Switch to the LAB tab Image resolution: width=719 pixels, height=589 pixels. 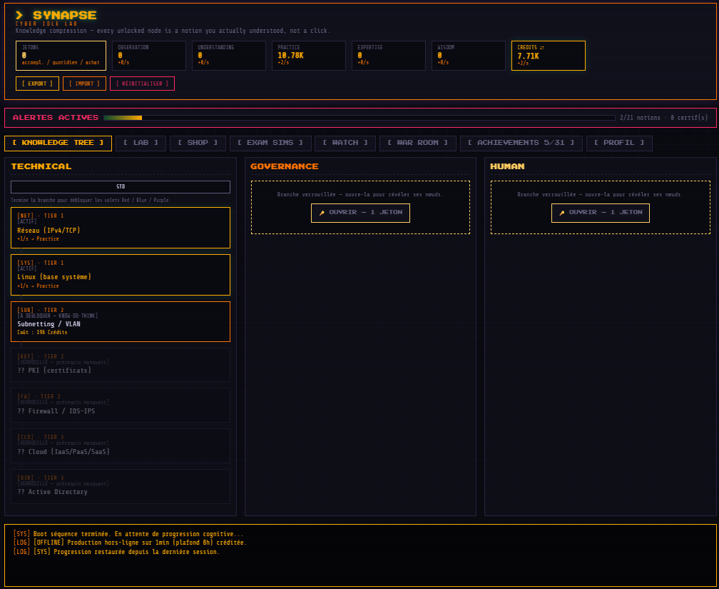point(141,144)
